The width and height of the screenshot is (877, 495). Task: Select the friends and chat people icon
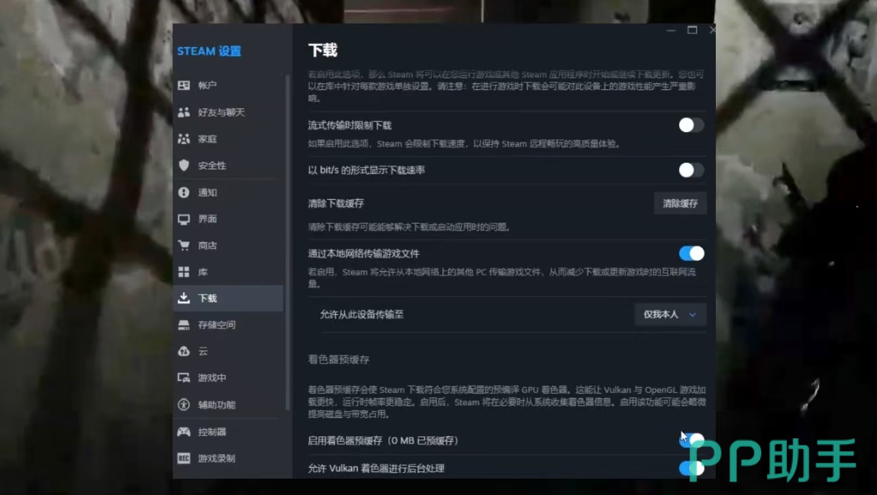[184, 112]
